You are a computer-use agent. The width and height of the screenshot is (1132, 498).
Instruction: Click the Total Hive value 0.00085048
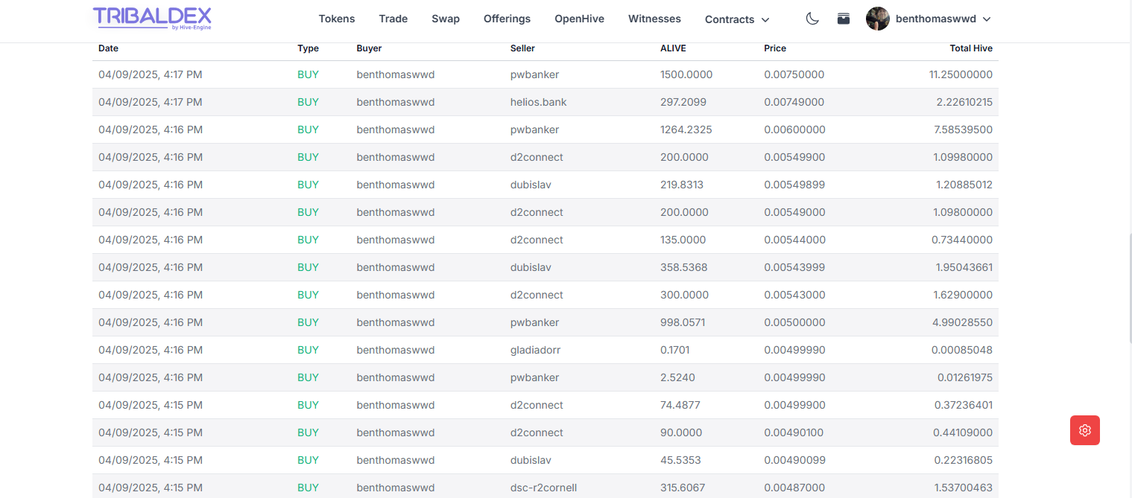[x=962, y=350]
